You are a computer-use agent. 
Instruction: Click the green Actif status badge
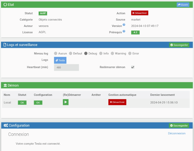43,13
